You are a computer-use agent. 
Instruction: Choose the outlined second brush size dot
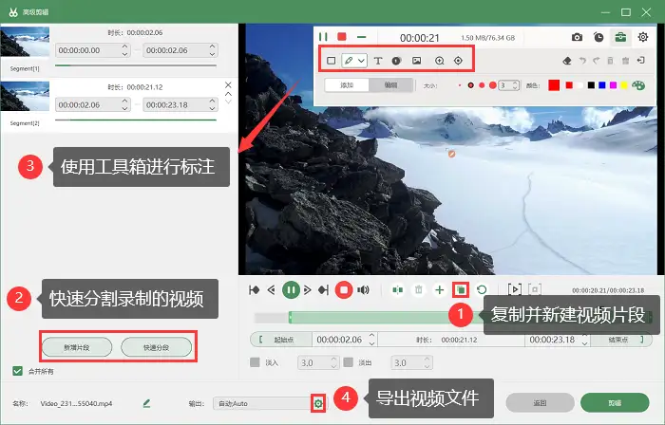[471, 85]
